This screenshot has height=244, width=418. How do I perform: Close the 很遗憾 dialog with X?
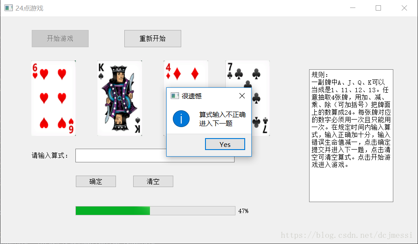point(242,96)
